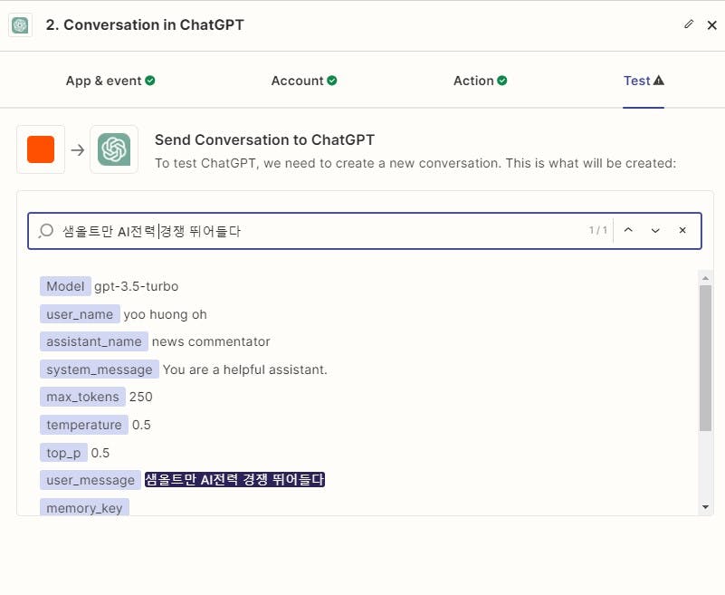Screen dimensions: 725x595
Task: Jump to next search match
Action: coord(655,230)
